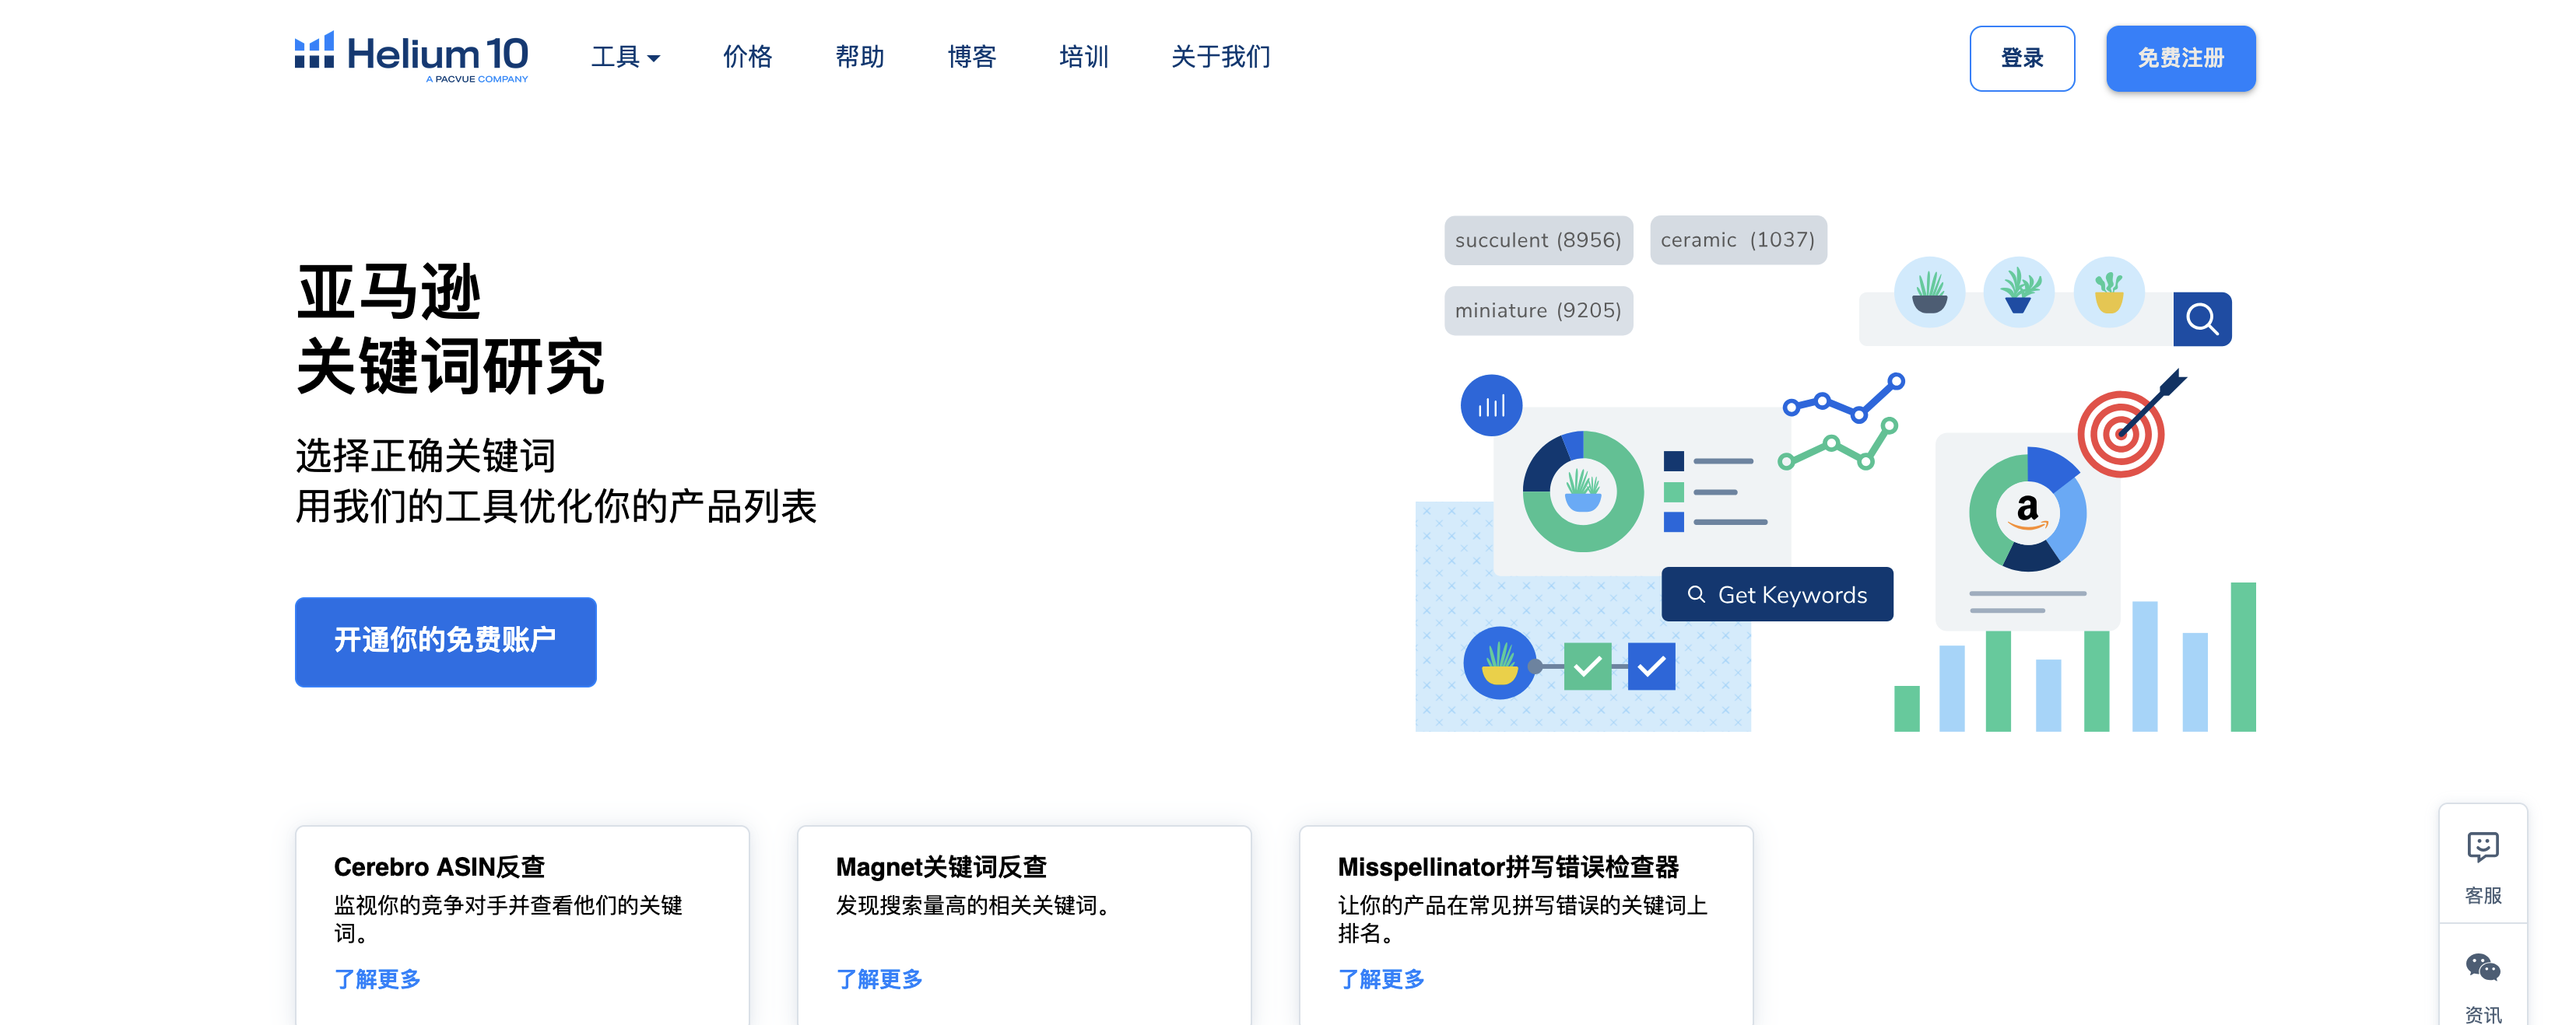Click 开通你的免费账户 button
Screen dimensions: 2576x1025
445,642
